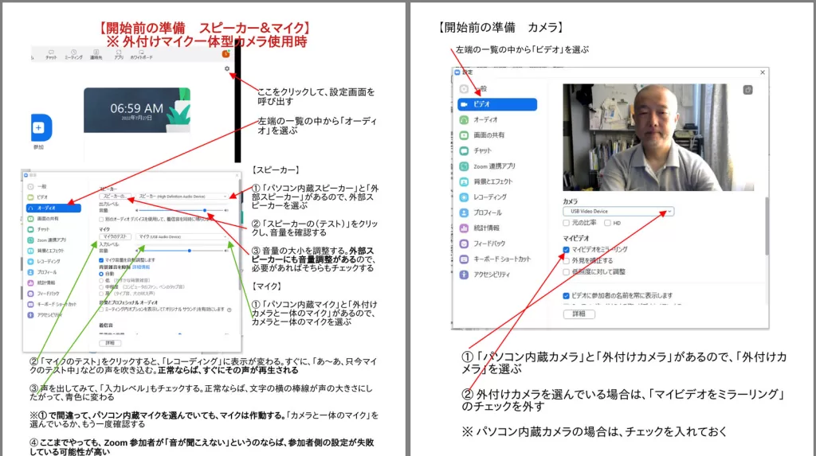816x456 pixels.
Task: Open the 連絡先 tab in Zoom top toolbar
Action: coord(96,55)
